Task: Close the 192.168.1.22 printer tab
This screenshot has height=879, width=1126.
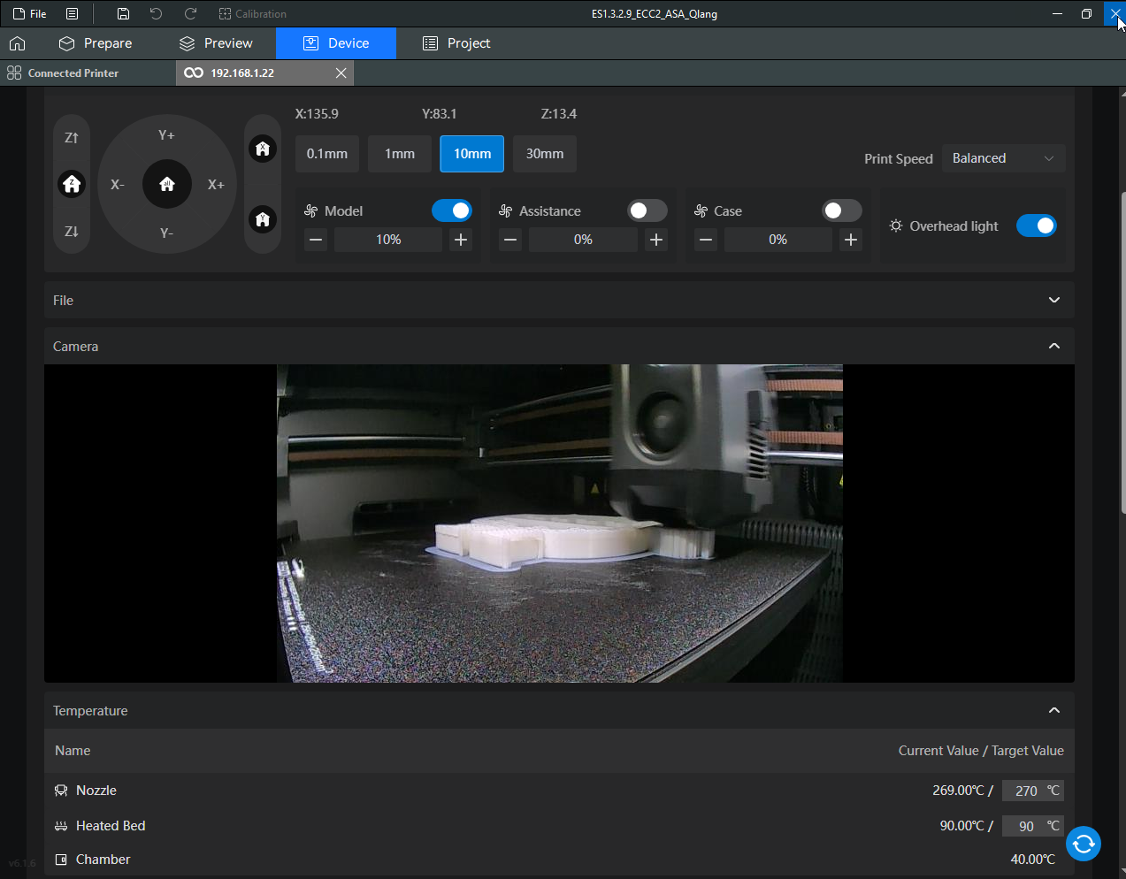Action: (341, 73)
